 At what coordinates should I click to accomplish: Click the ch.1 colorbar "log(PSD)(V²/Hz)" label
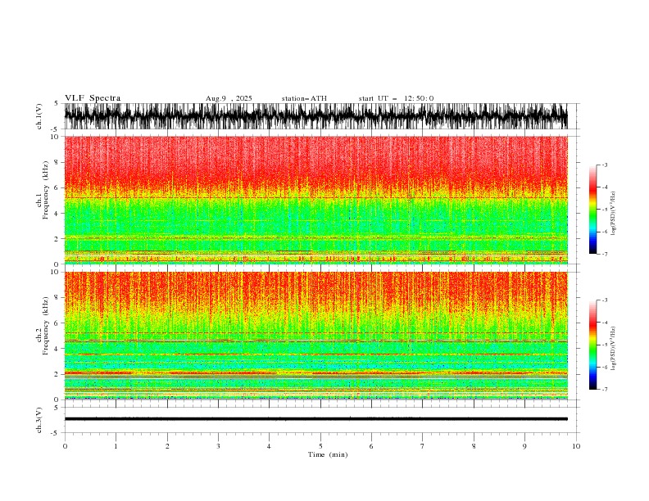pos(613,215)
